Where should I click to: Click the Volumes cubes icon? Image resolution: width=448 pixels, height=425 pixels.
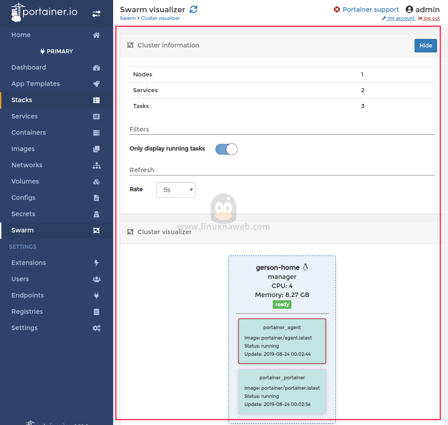96,182
